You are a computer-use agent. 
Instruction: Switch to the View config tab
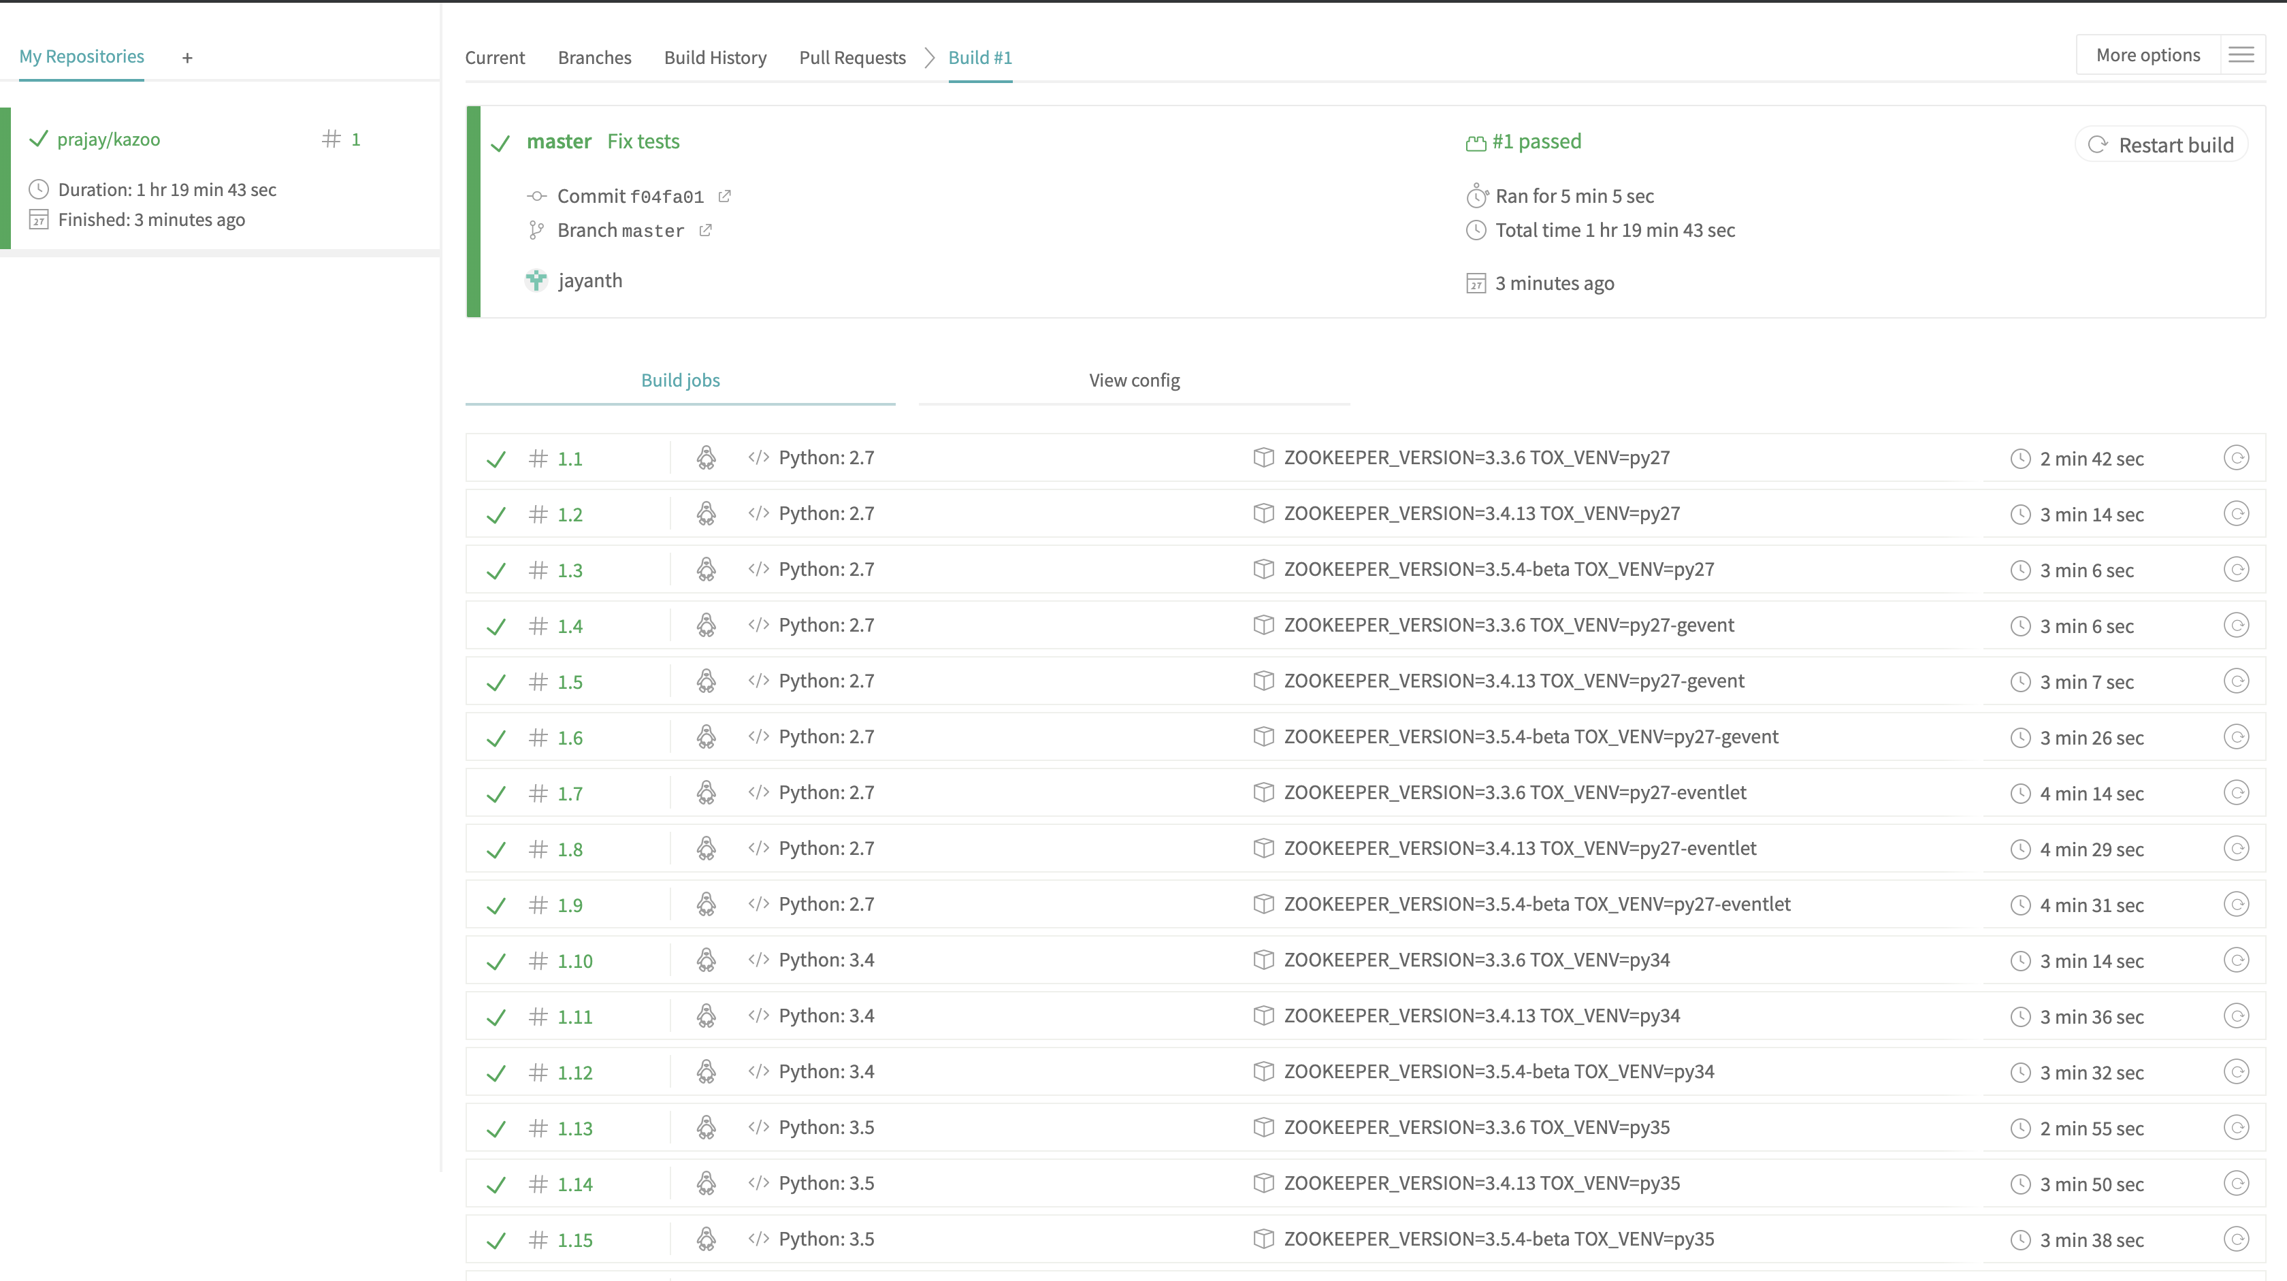[x=1134, y=381]
